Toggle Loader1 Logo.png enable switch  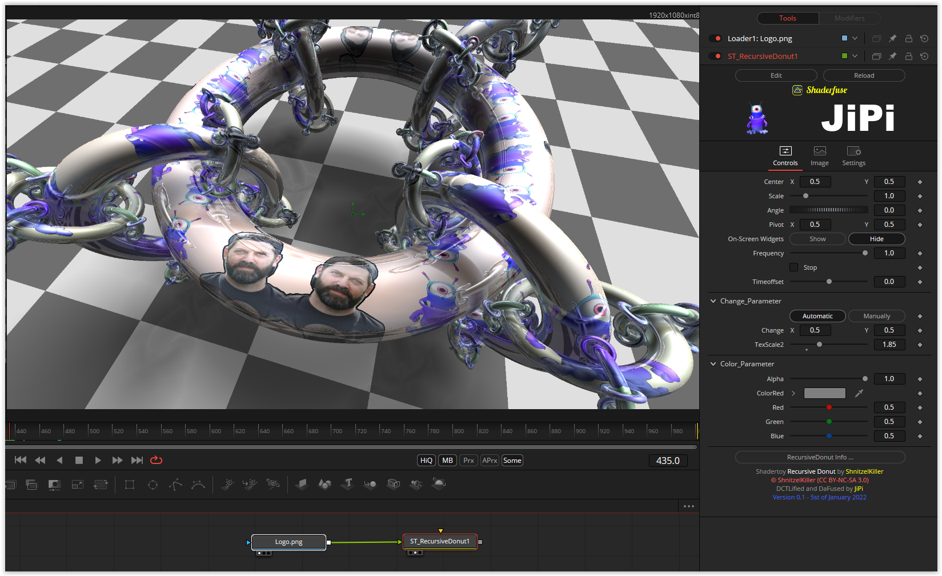point(715,38)
